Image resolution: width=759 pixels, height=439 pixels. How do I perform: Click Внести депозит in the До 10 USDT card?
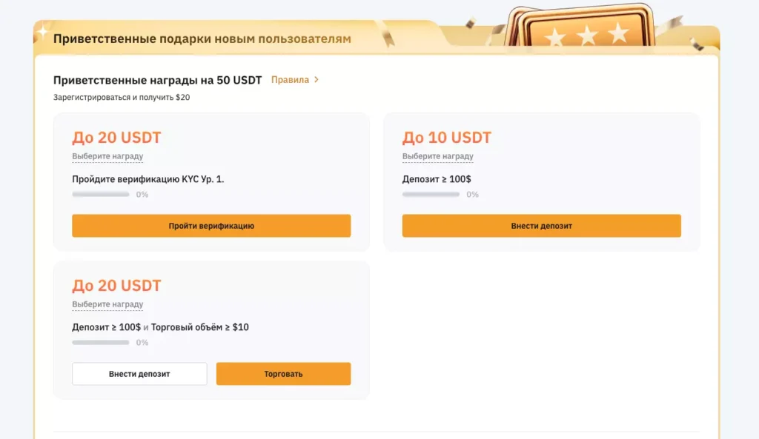click(x=542, y=226)
